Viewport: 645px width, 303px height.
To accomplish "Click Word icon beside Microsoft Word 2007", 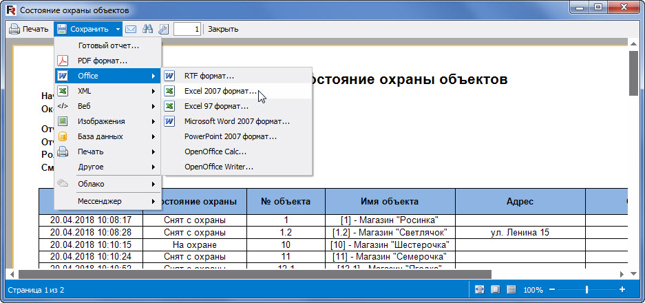I will pos(169,121).
